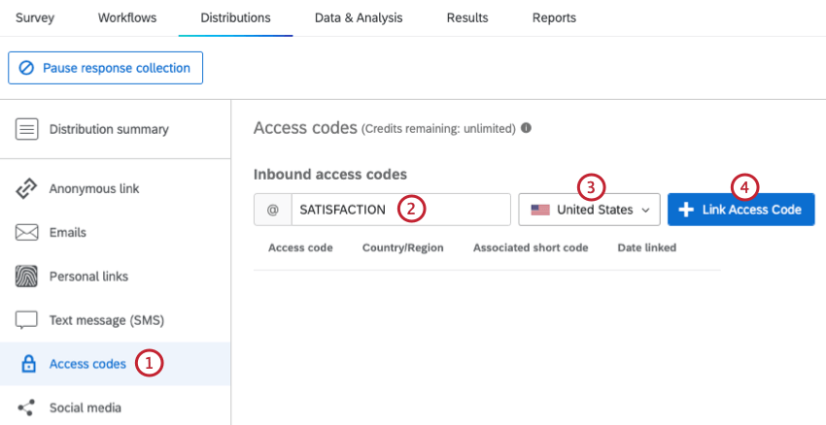This screenshot has width=826, height=425.
Task: Select the Distributions tab
Action: tap(235, 17)
